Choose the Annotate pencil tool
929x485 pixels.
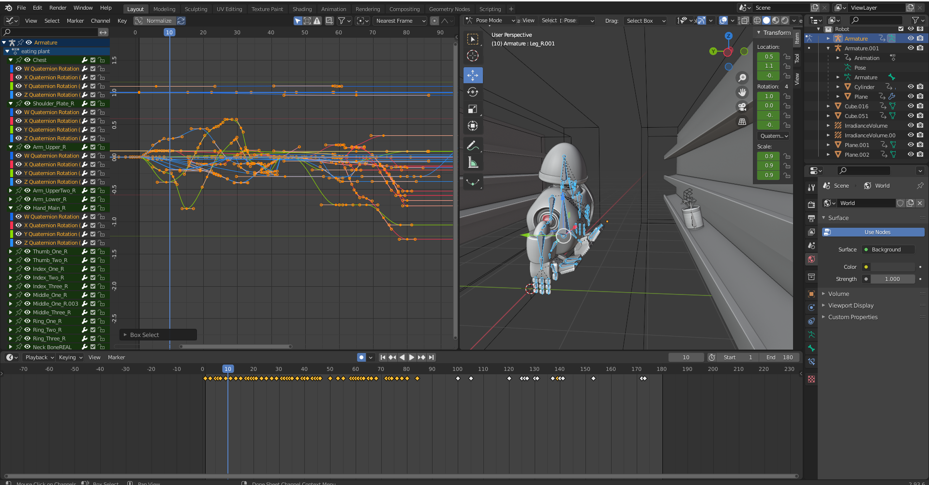pos(473,146)
